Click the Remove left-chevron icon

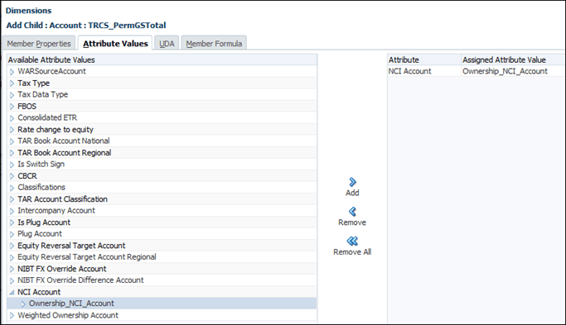coord(352,212)
